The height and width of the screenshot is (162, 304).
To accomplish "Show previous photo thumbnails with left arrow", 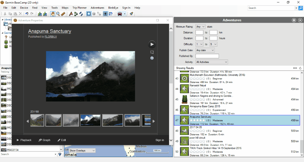I will pyautogui.click(x=28, y=121).
